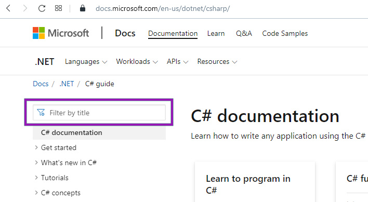This screenshot has height=202, width=368.
Task: Click the C# documentation page heading
Action: click(265, 116)
